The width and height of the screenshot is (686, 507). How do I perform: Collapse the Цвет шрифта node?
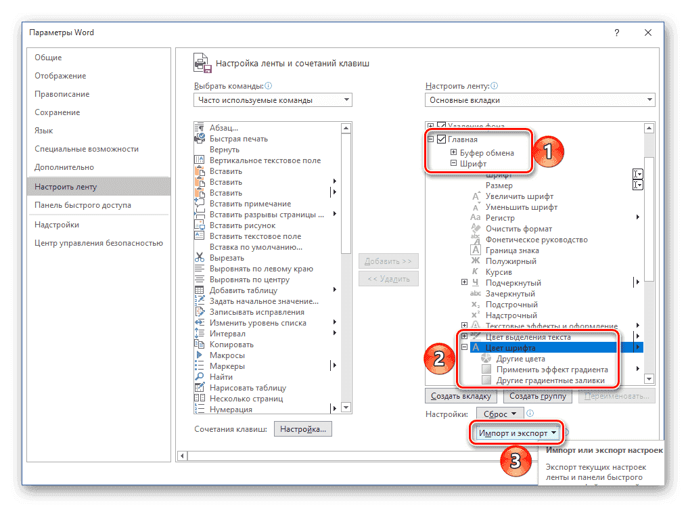pos(464,347)
